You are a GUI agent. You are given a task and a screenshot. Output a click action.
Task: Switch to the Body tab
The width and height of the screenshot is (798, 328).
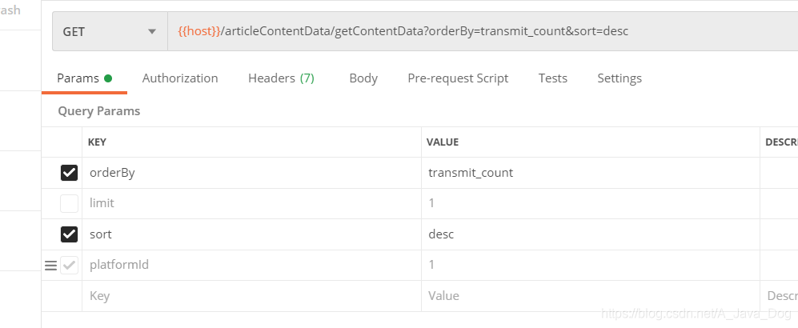(x=363, y=78)
